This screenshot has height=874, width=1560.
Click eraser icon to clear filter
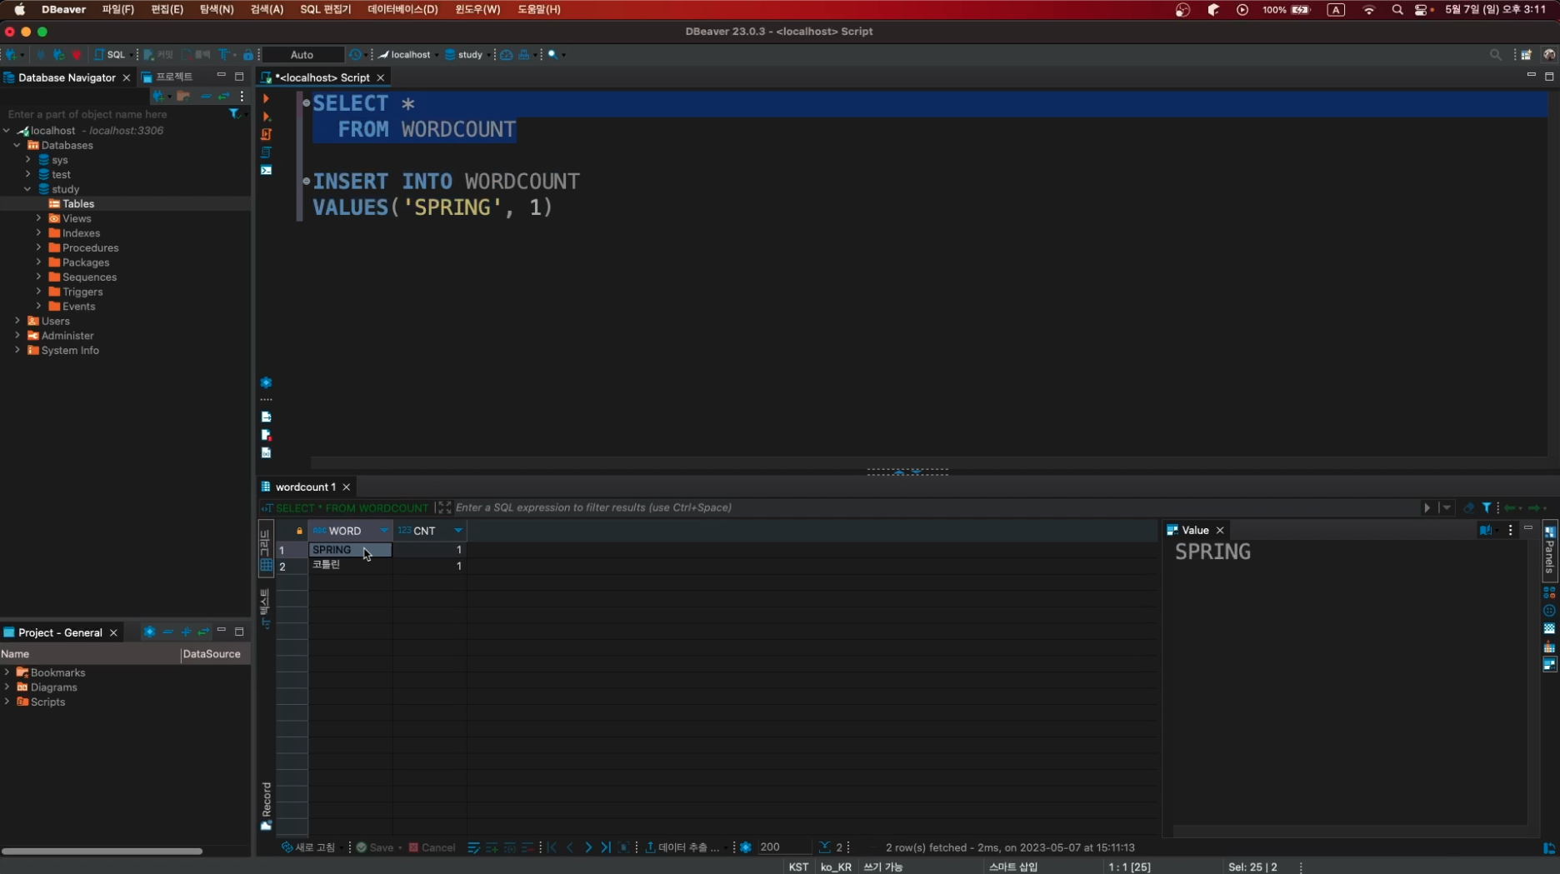(1468, 507)
